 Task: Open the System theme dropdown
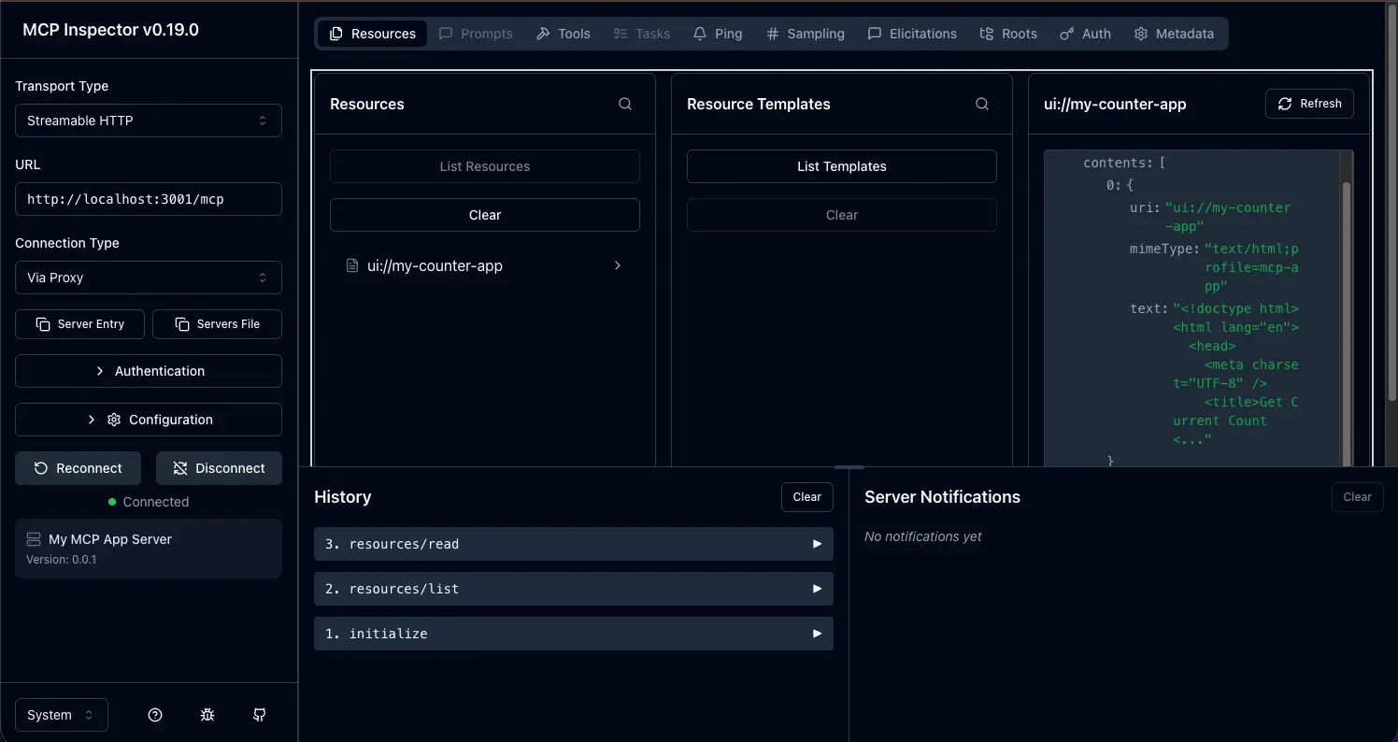tap(62, 715)
